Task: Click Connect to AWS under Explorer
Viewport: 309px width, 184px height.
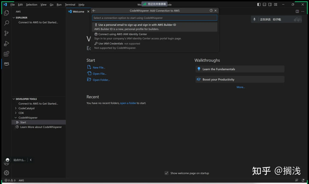Action: click(38, 22)
